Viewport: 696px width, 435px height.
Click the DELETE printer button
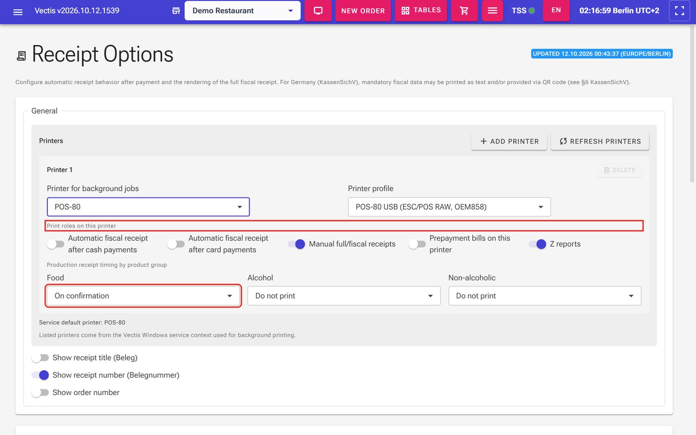[x=619, y=170]
